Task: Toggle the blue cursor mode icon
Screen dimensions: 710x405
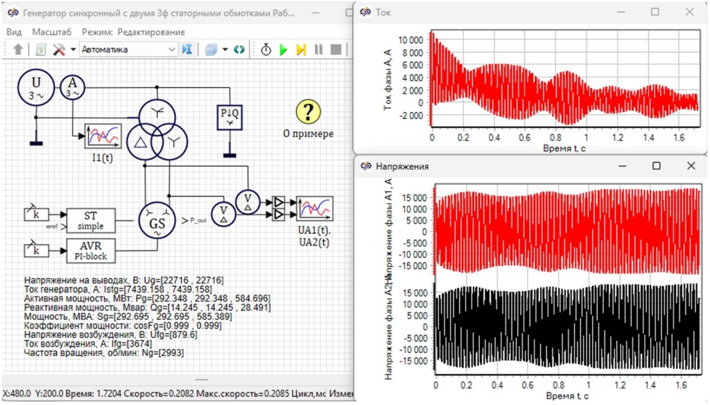Action: coord(187,49)
